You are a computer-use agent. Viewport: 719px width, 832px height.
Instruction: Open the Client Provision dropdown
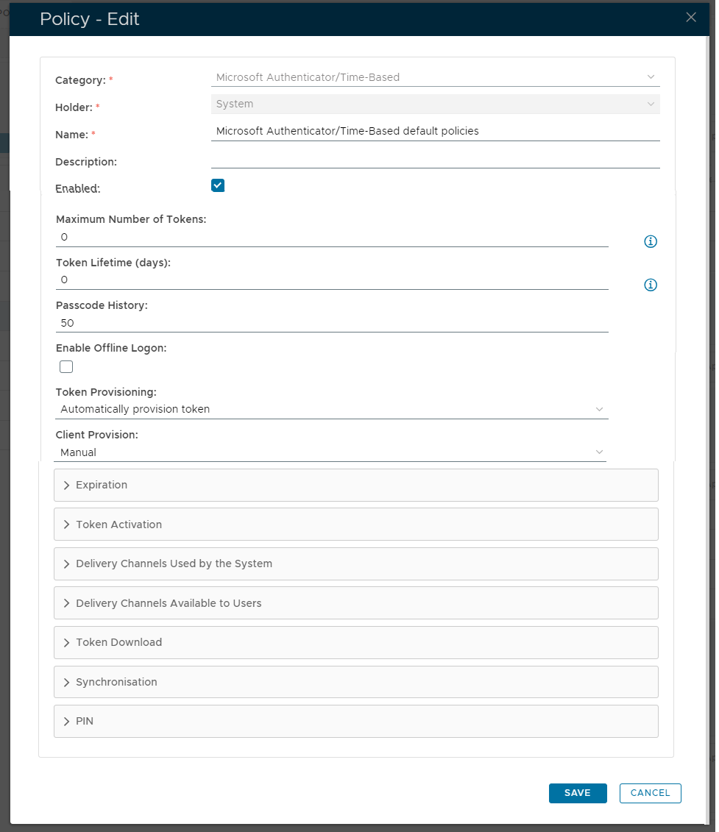tap(332, 452)
